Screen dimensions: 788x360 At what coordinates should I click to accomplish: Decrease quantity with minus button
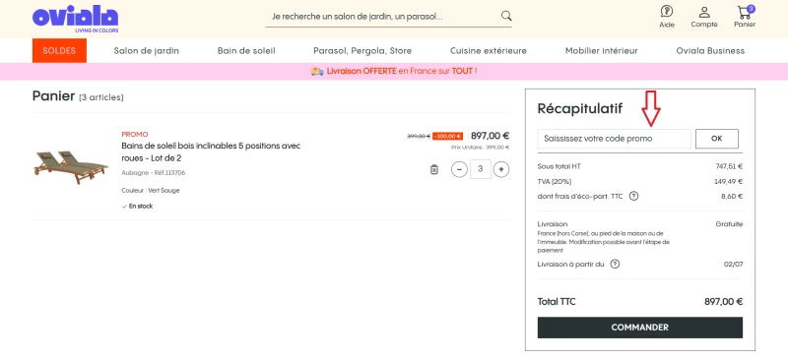(459, 170)
